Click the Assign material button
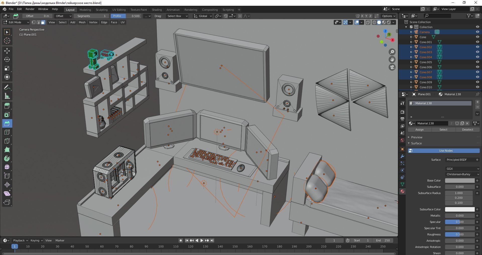 (419, 130)
